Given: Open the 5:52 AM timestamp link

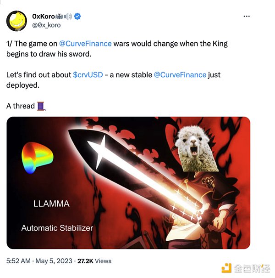Looking at the screenshot, I should [18, 261].
